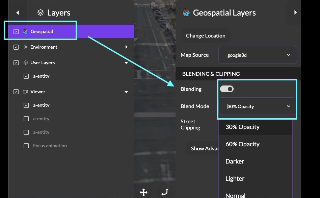The width and height of the screenshot is (320, 198).
Task: Uncheck the Geospatial layer checkbox
Action: [x=16, y=31]
